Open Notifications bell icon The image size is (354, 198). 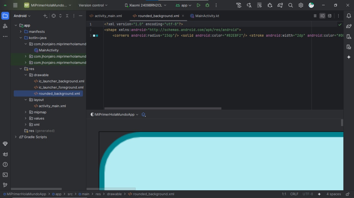point(349,16)
